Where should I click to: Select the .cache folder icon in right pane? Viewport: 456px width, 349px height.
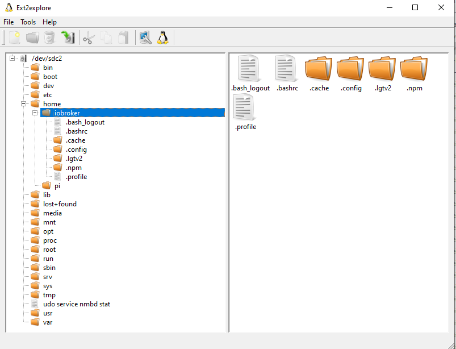click(319, 74)
